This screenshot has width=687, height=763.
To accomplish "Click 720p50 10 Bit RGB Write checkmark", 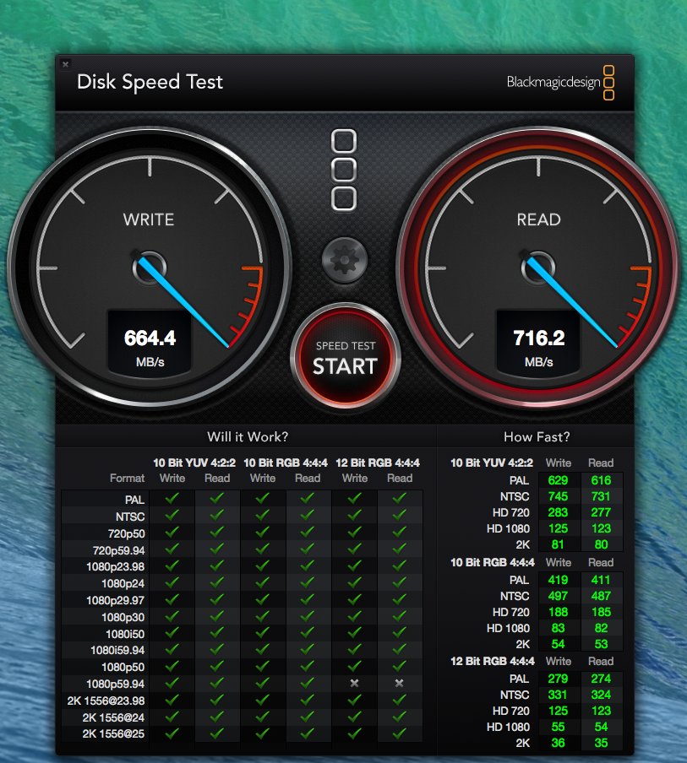I will 262,532.
